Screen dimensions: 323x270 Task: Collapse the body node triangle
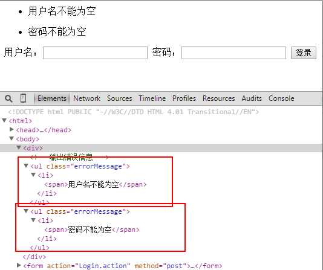(11, 138)
